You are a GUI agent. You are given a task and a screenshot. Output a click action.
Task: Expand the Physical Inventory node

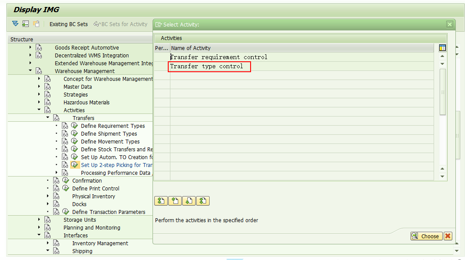(48, 196)
